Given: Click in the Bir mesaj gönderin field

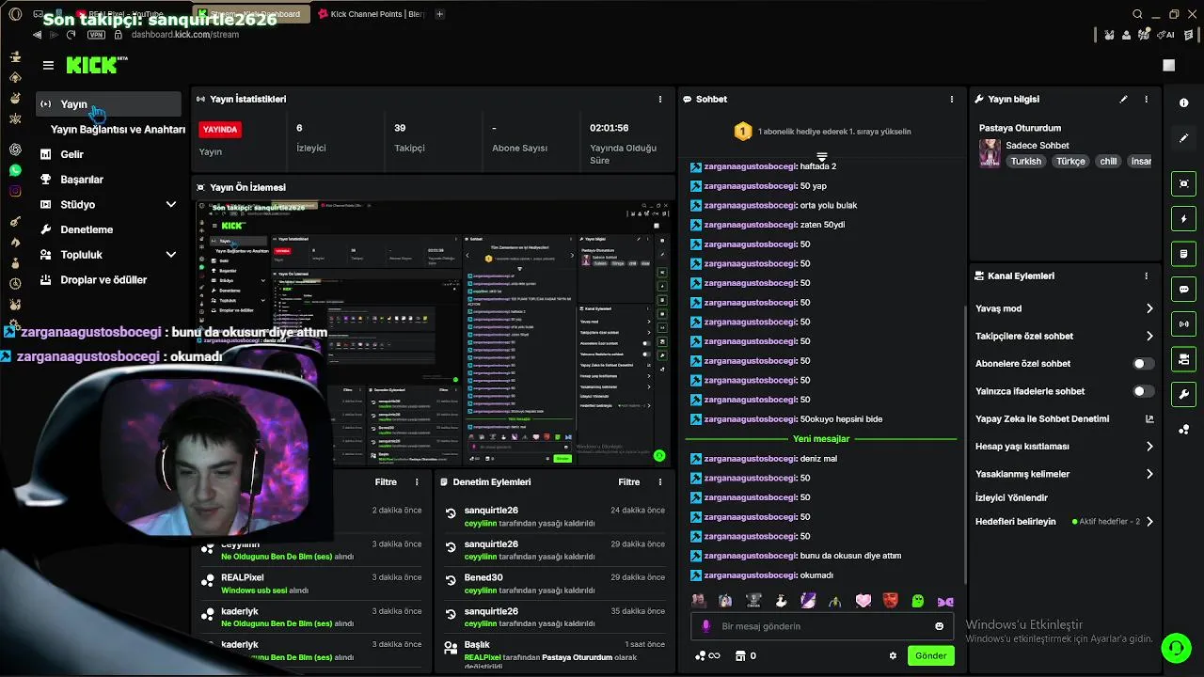Looking at the screenshot, I should (x=820, y=626).
